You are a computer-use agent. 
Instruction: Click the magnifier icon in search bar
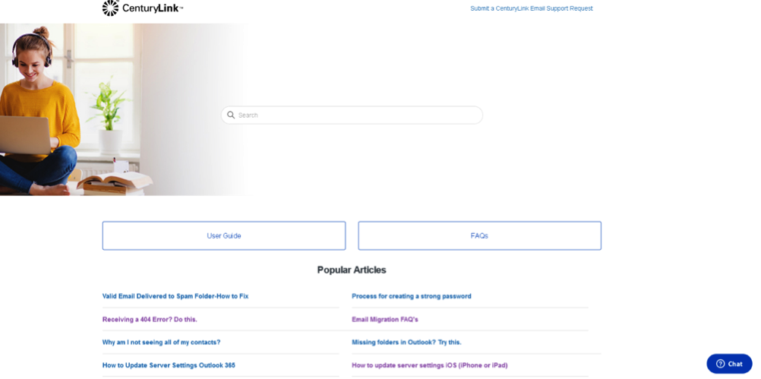[x=231, y=115]
